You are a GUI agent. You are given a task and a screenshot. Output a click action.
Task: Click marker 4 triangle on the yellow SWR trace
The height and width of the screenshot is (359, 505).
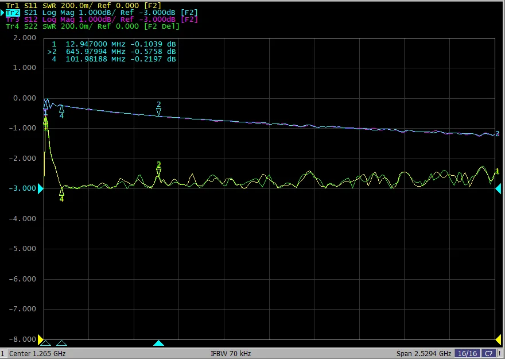[x=61, y=192]
